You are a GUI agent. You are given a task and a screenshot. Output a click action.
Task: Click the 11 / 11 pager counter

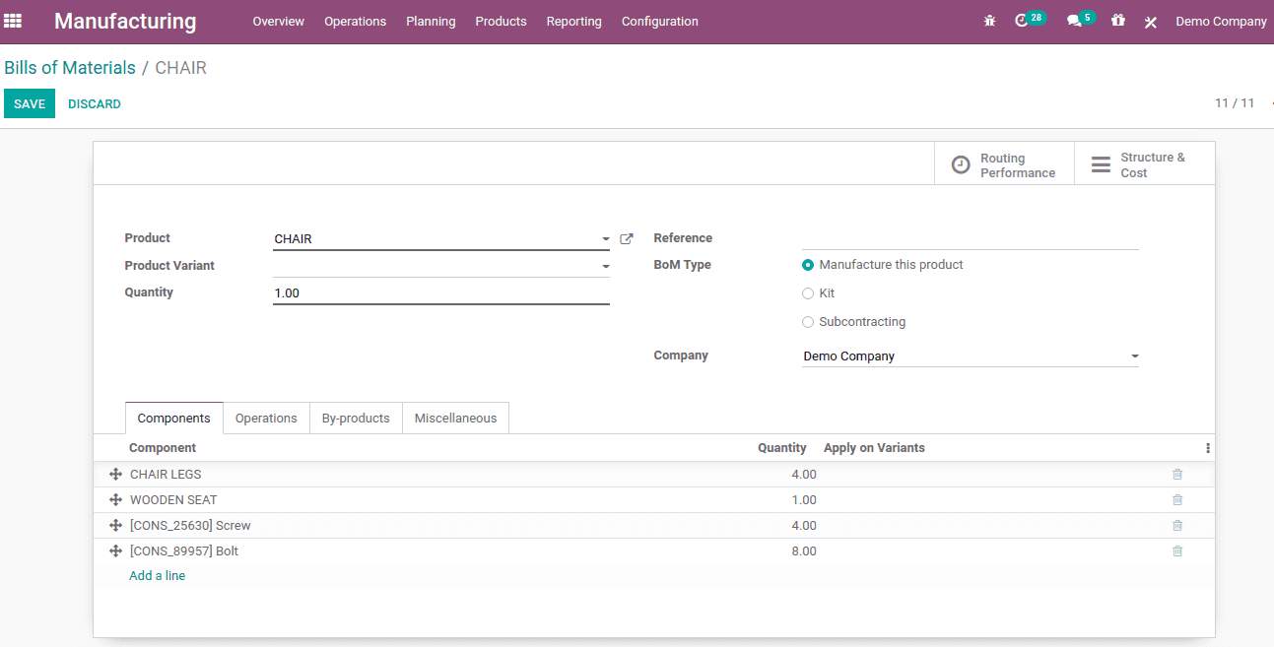coord(1235,103)
